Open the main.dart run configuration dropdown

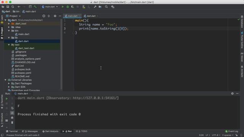50,7
